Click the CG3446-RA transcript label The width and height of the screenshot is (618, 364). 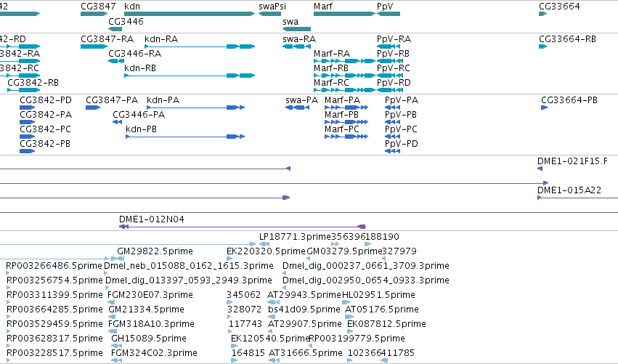pyautogui.click(x=135, y=54)
